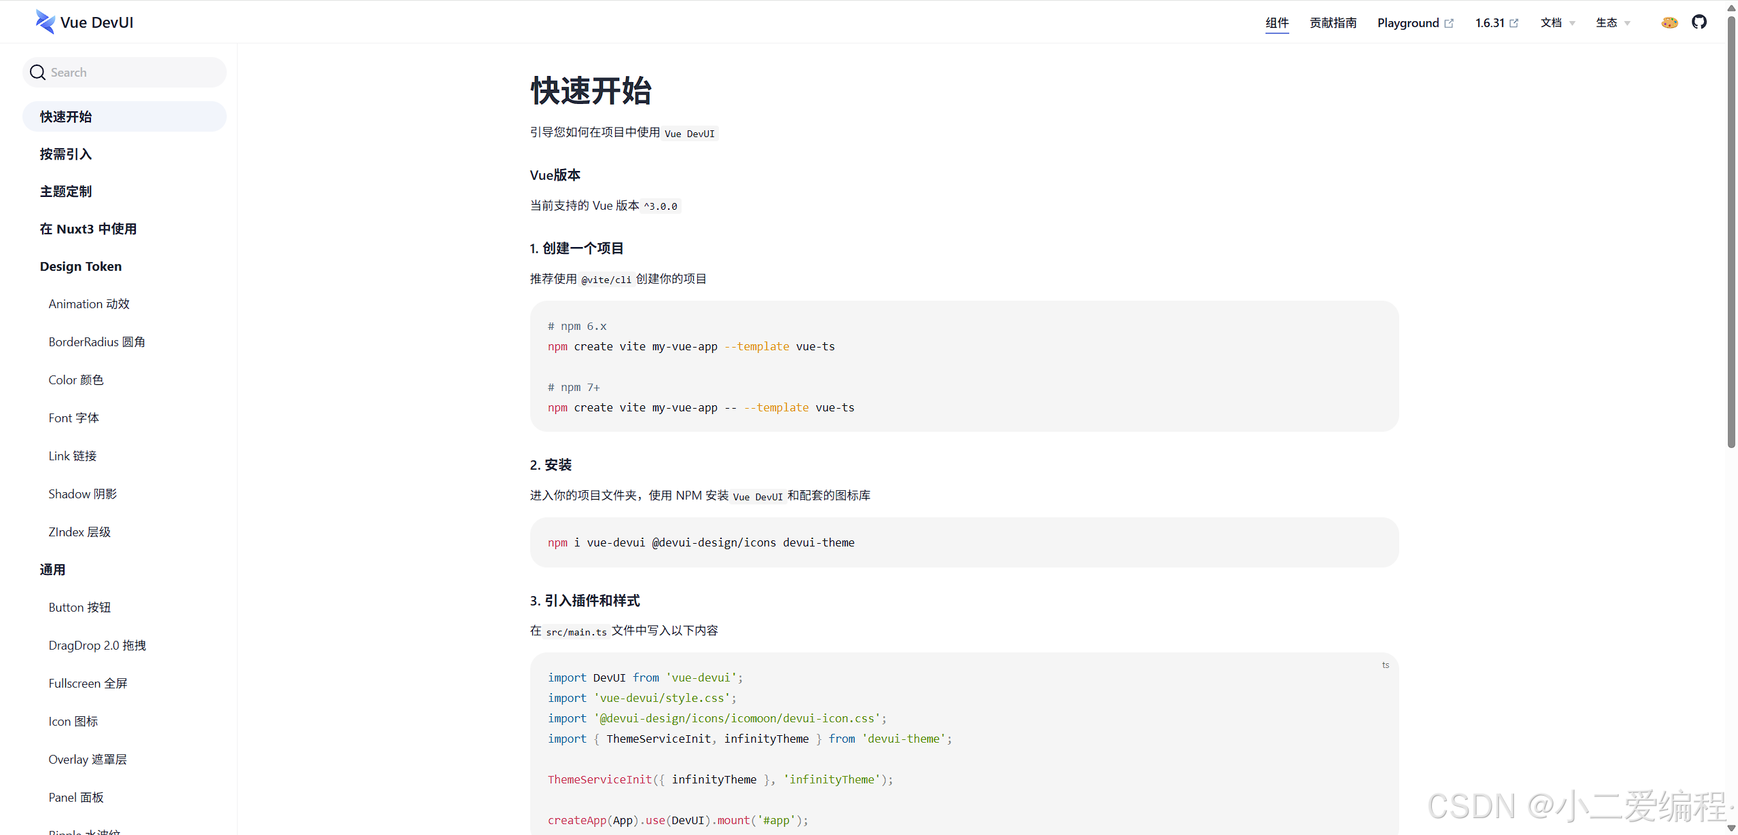Viewport: 1738px width, 835px height.
Task: Click the Playground external link icon
Action: point(1449,23)
